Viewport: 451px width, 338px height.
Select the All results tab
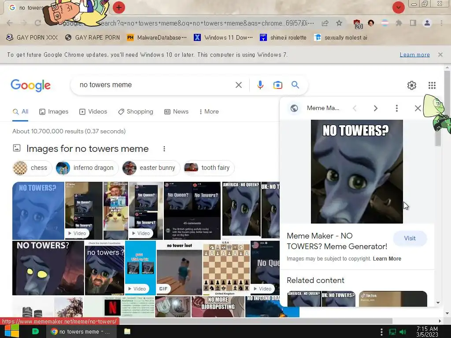click(20, 111)
